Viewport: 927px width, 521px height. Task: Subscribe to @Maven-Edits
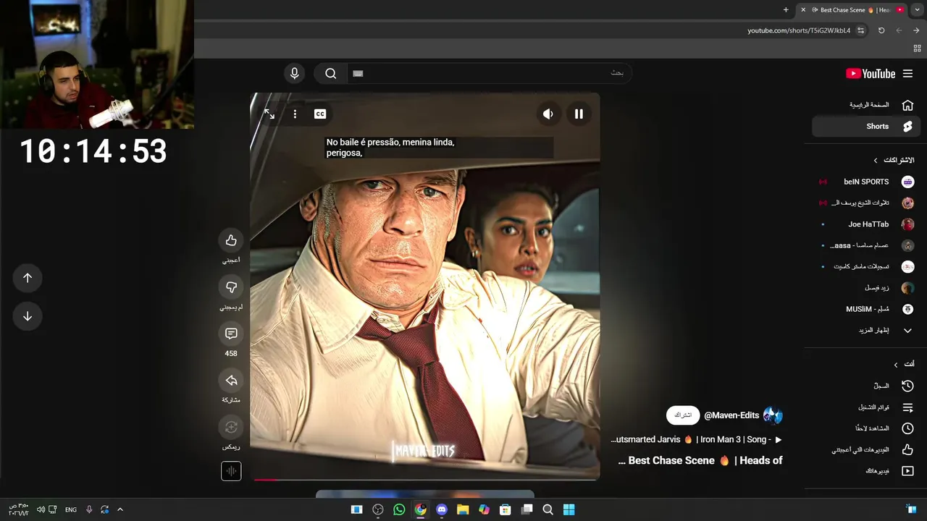click(x=683, y=415)
